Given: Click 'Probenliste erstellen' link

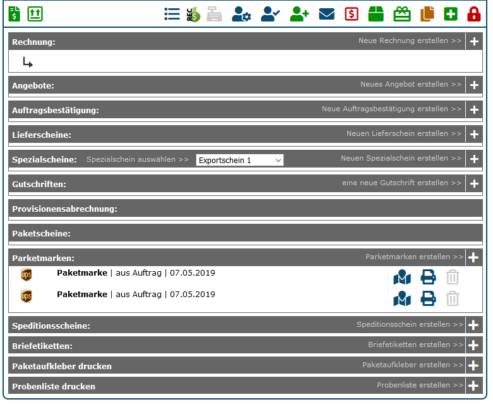Looking at the screenshot, I should click(x=420, y=386).
